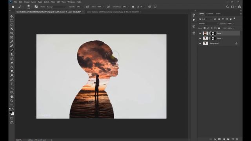Select the Path Selection tool
This screenshot has width=251, height=141.
coord(12,88)
